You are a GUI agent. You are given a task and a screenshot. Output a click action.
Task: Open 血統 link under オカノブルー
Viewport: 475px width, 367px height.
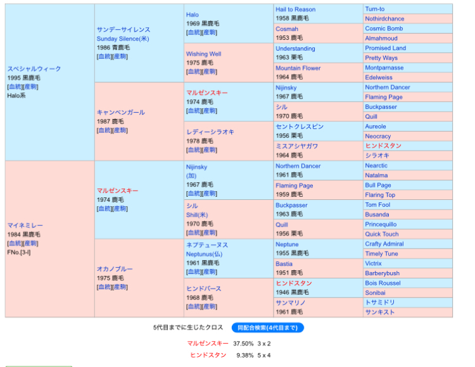(x=104, y=287)
